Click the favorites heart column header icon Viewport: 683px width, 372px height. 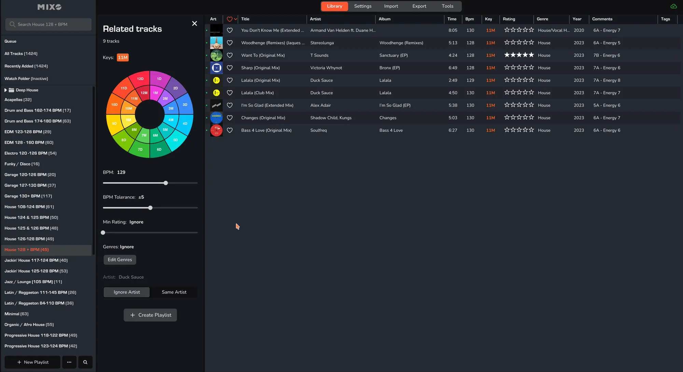pyautogui.click(x=229, y=19)
